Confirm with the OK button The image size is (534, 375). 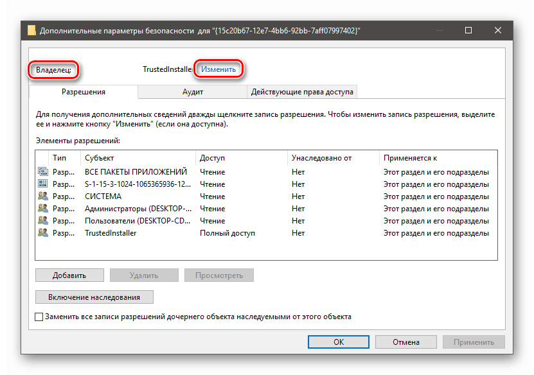point(339,342)
